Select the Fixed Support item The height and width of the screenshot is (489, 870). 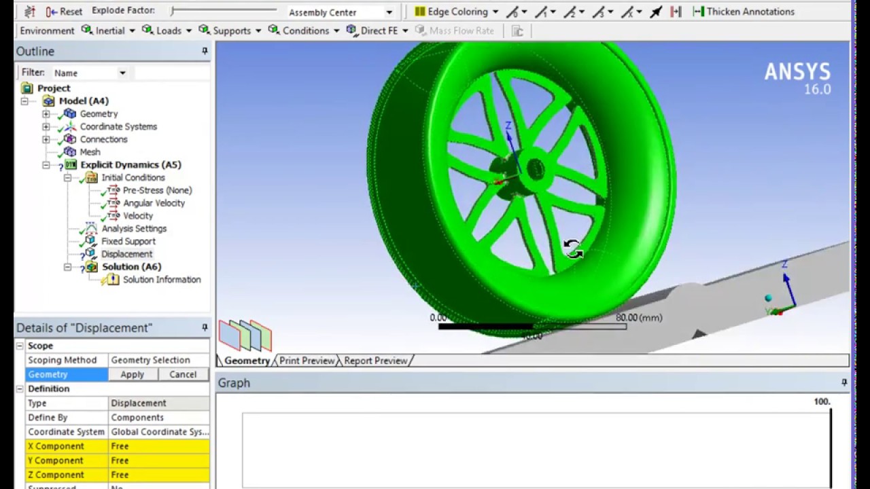(128, 241)
